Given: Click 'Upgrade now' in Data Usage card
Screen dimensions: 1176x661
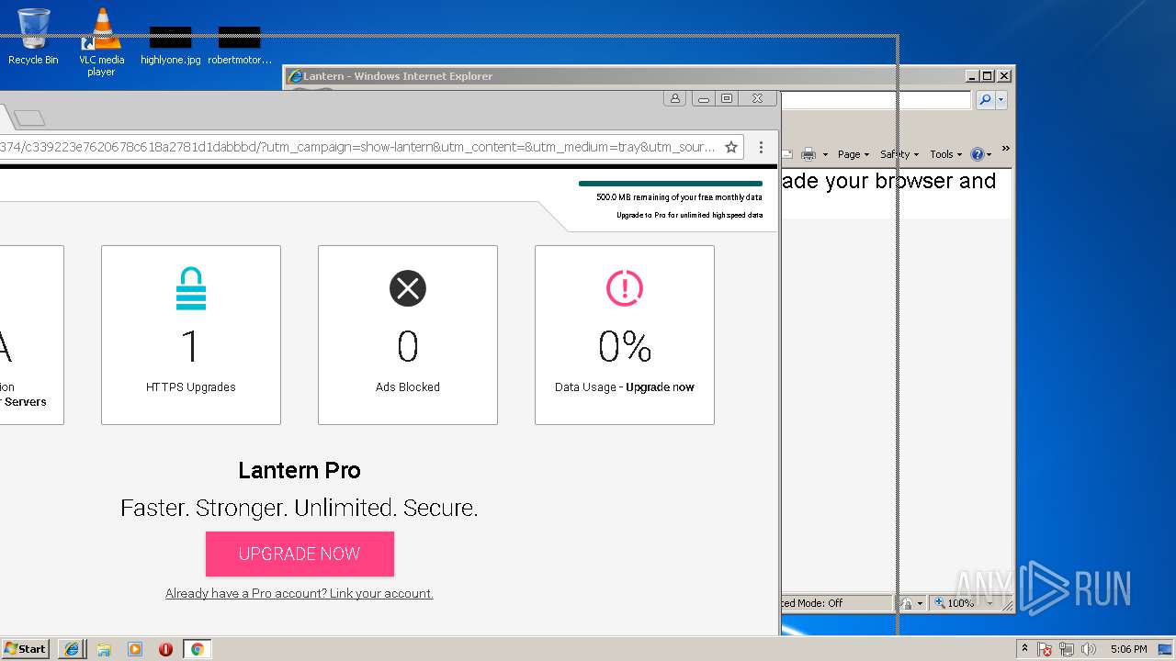Looking at the screenshot, I should (x=660, y=387).
